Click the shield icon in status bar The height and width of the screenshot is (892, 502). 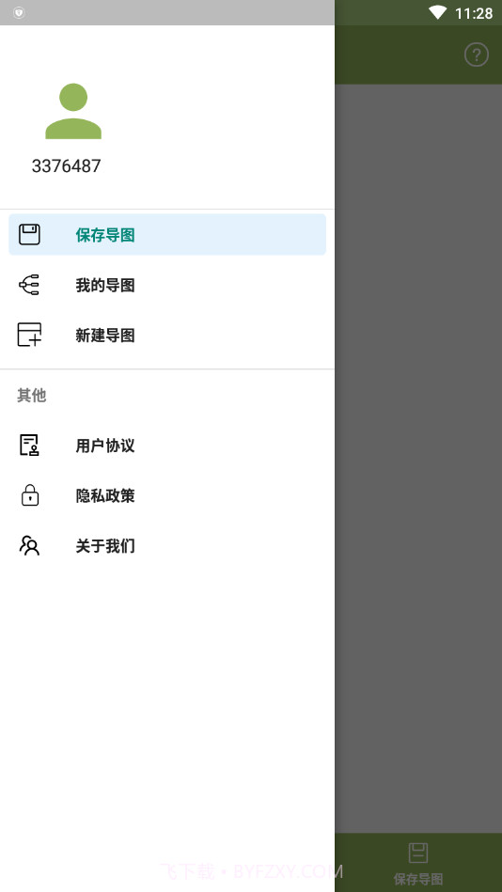click(19, 12)
